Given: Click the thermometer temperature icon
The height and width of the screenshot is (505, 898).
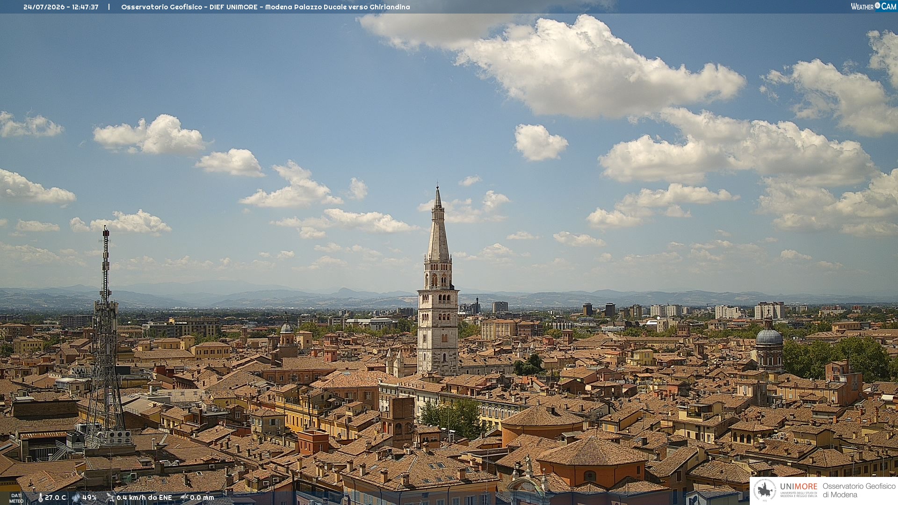Looking at the screenshot, I should tap(40, 498).
